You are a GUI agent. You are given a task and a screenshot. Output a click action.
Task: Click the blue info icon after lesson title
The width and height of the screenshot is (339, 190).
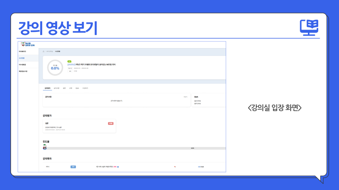click(118, 167)
